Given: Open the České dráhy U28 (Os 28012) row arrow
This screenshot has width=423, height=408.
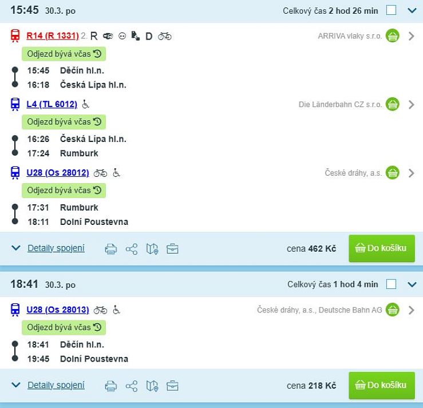Looking at the screenshot, I should [x=410, y=173].
